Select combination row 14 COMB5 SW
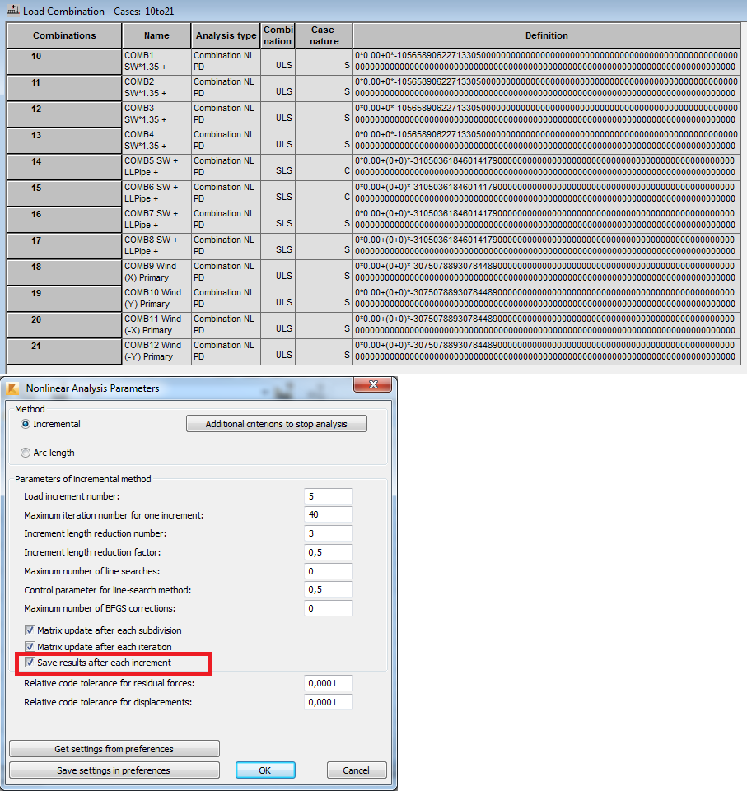Image resolution: width=747 pixels, height=800 pixels. coord(63,166)
